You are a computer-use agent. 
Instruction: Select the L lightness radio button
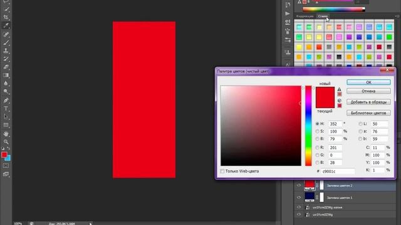360,124
